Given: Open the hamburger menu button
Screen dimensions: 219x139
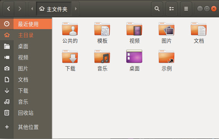Looking at the screenshot, I should pyautogui.click(x=186, y=9).
